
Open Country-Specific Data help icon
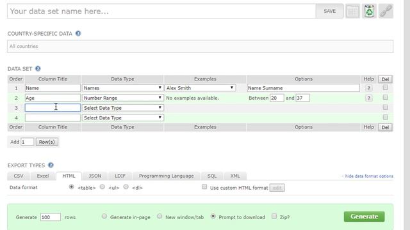78,33
